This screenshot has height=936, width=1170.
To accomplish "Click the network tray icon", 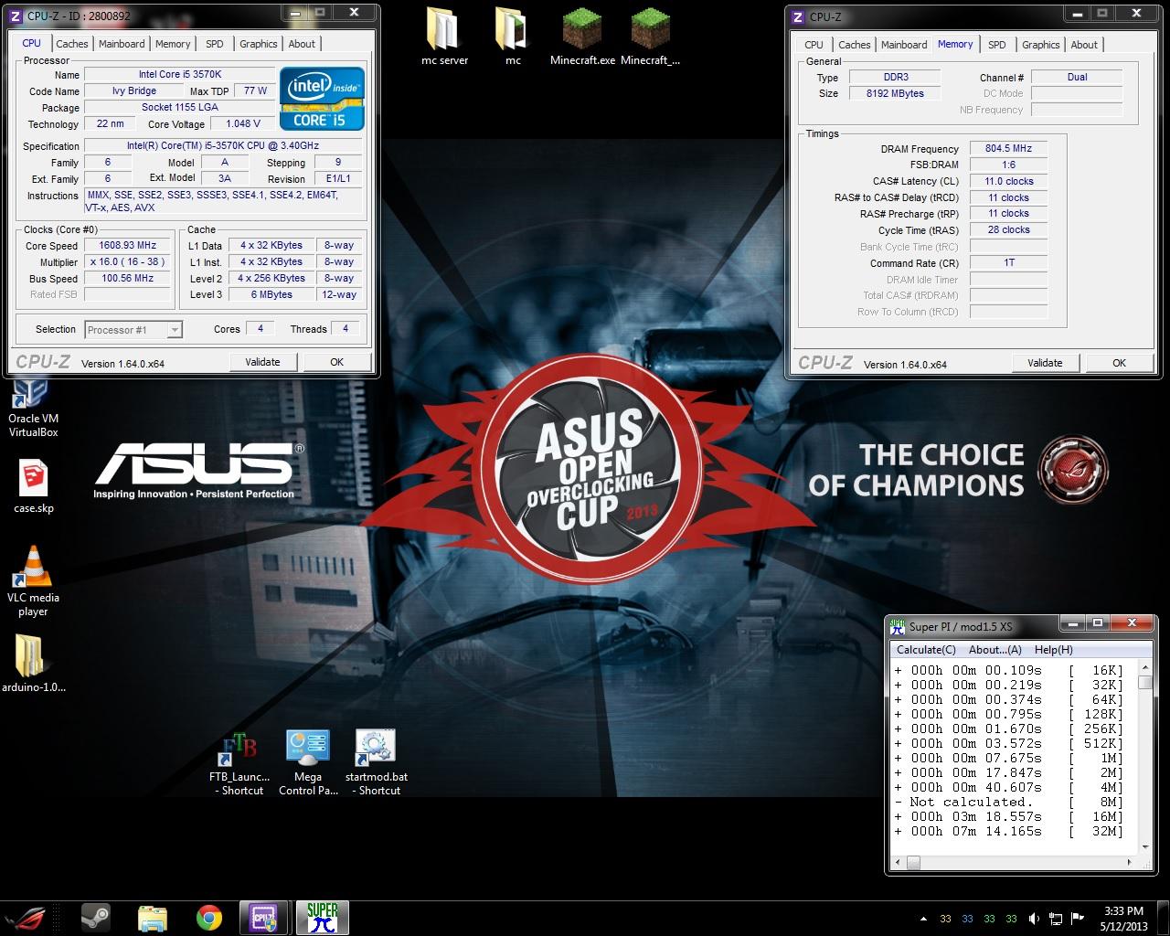I will [1057, 919].
